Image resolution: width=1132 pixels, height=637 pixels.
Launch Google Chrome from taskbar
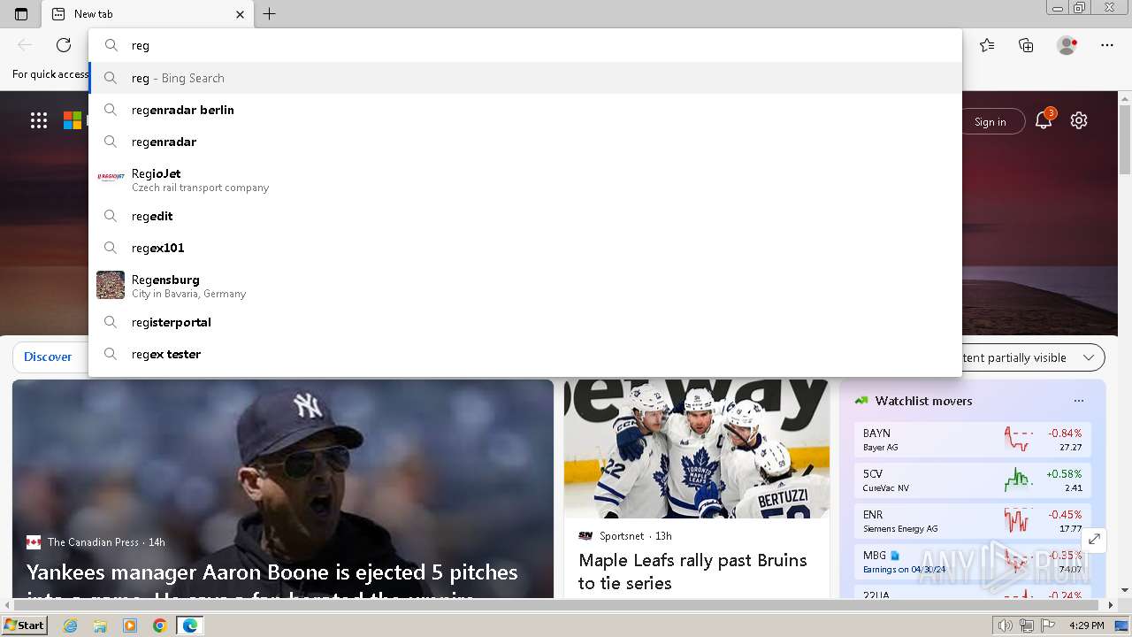[x=160, y=625]
